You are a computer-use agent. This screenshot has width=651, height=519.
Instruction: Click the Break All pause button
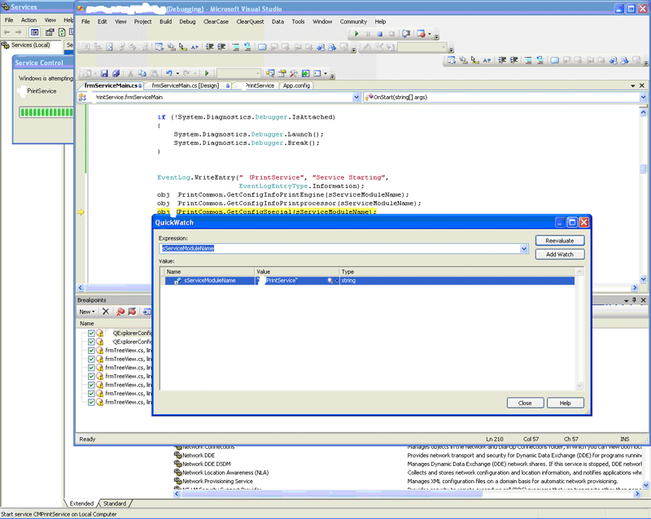[369, 34]
